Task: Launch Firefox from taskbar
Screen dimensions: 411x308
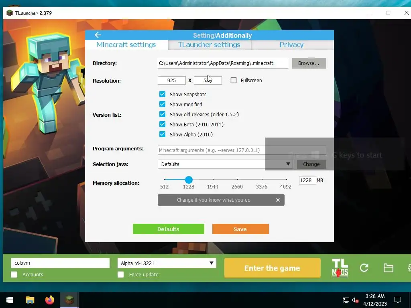Action: (49, 300)
